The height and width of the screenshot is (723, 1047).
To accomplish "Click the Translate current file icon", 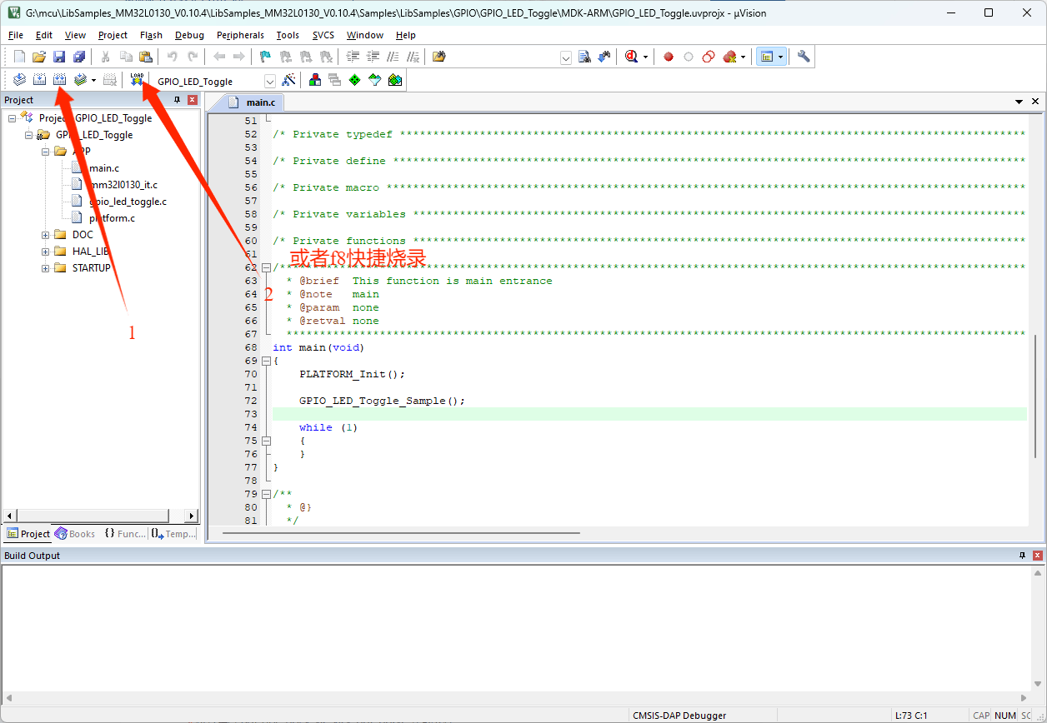I will [18, 80].
